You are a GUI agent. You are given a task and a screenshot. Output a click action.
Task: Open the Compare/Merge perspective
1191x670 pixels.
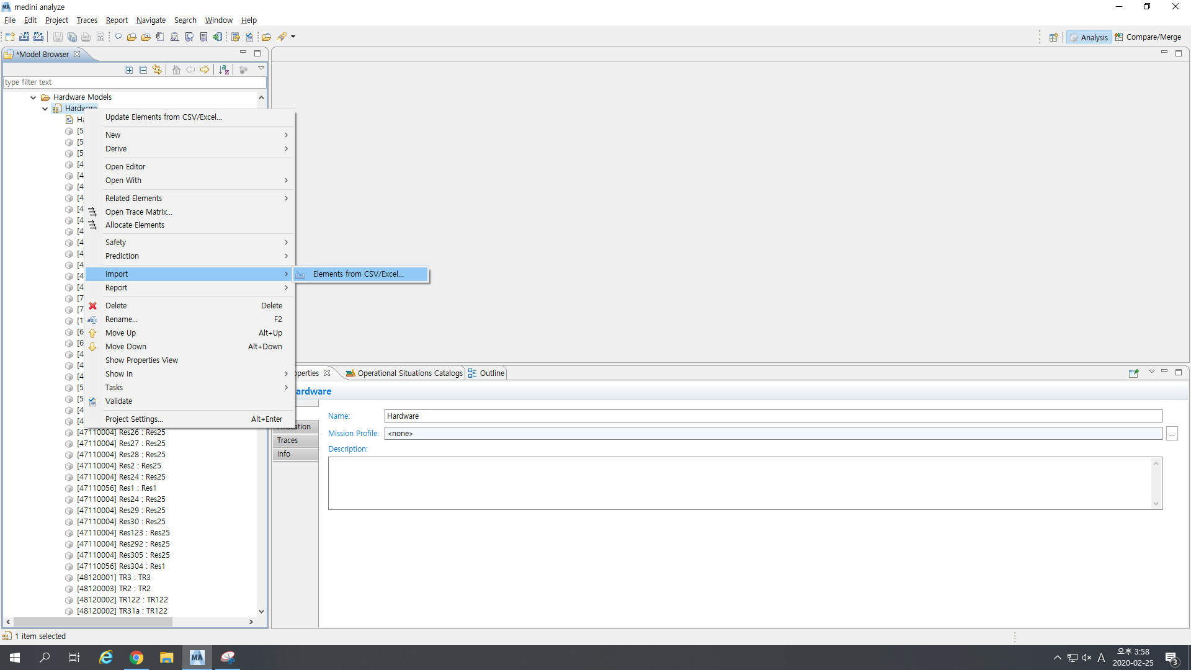pyautogui.click(x=1148, y=37)
